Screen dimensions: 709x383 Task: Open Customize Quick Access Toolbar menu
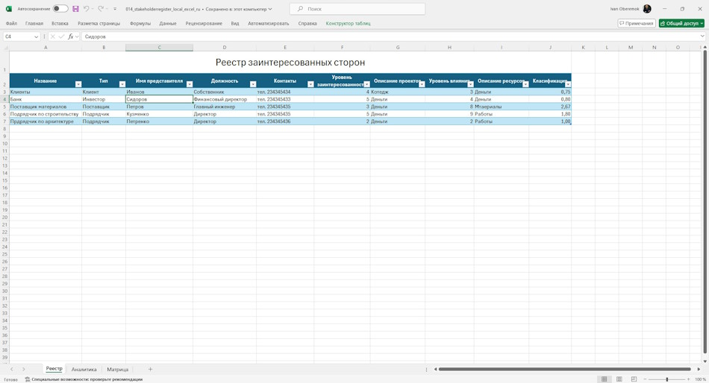[x=115, y=9]
